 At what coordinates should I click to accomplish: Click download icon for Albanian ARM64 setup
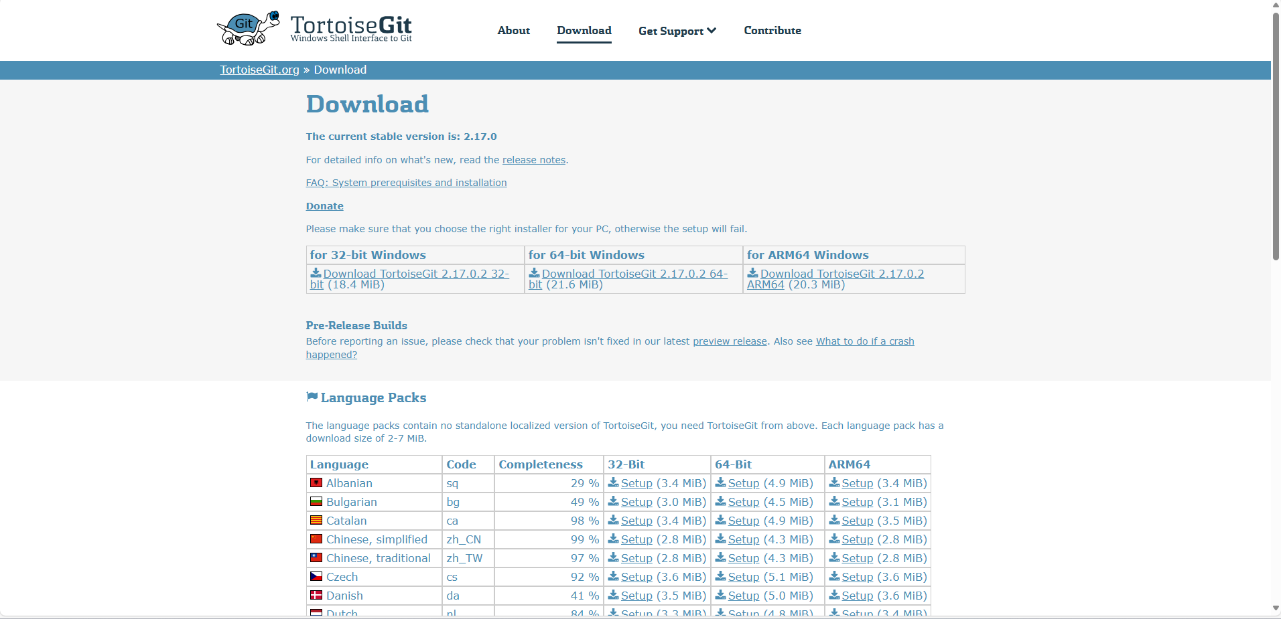pyautogui.click(x=834, y=482)
